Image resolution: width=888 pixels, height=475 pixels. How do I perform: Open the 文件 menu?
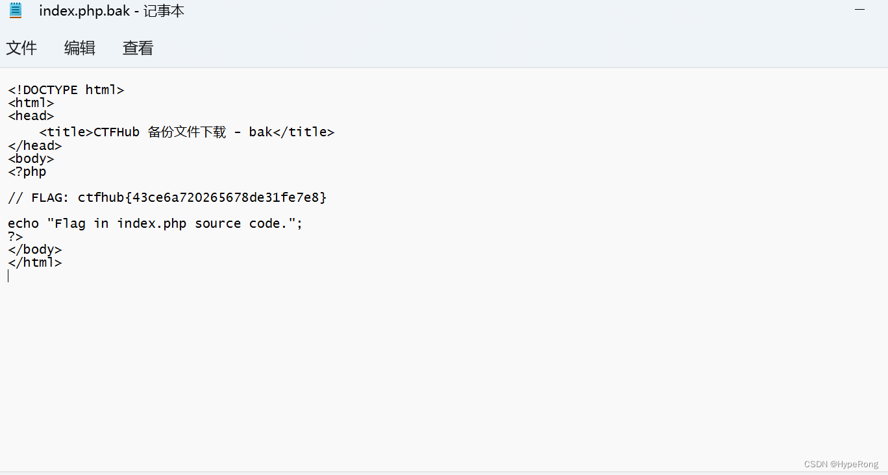click(x=21, y=48)
